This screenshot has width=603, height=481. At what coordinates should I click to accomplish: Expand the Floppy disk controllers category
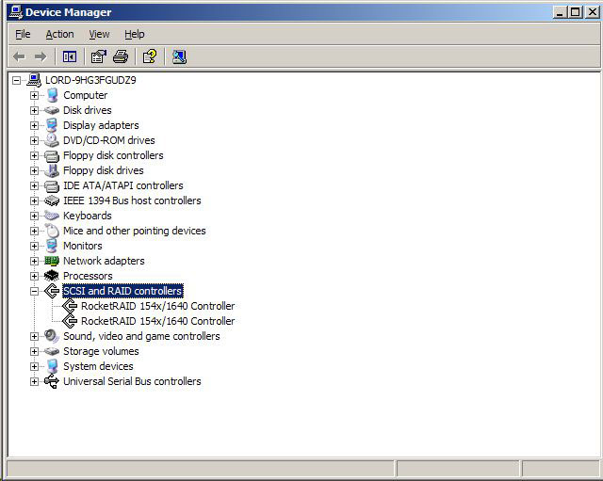pos(34,155)
